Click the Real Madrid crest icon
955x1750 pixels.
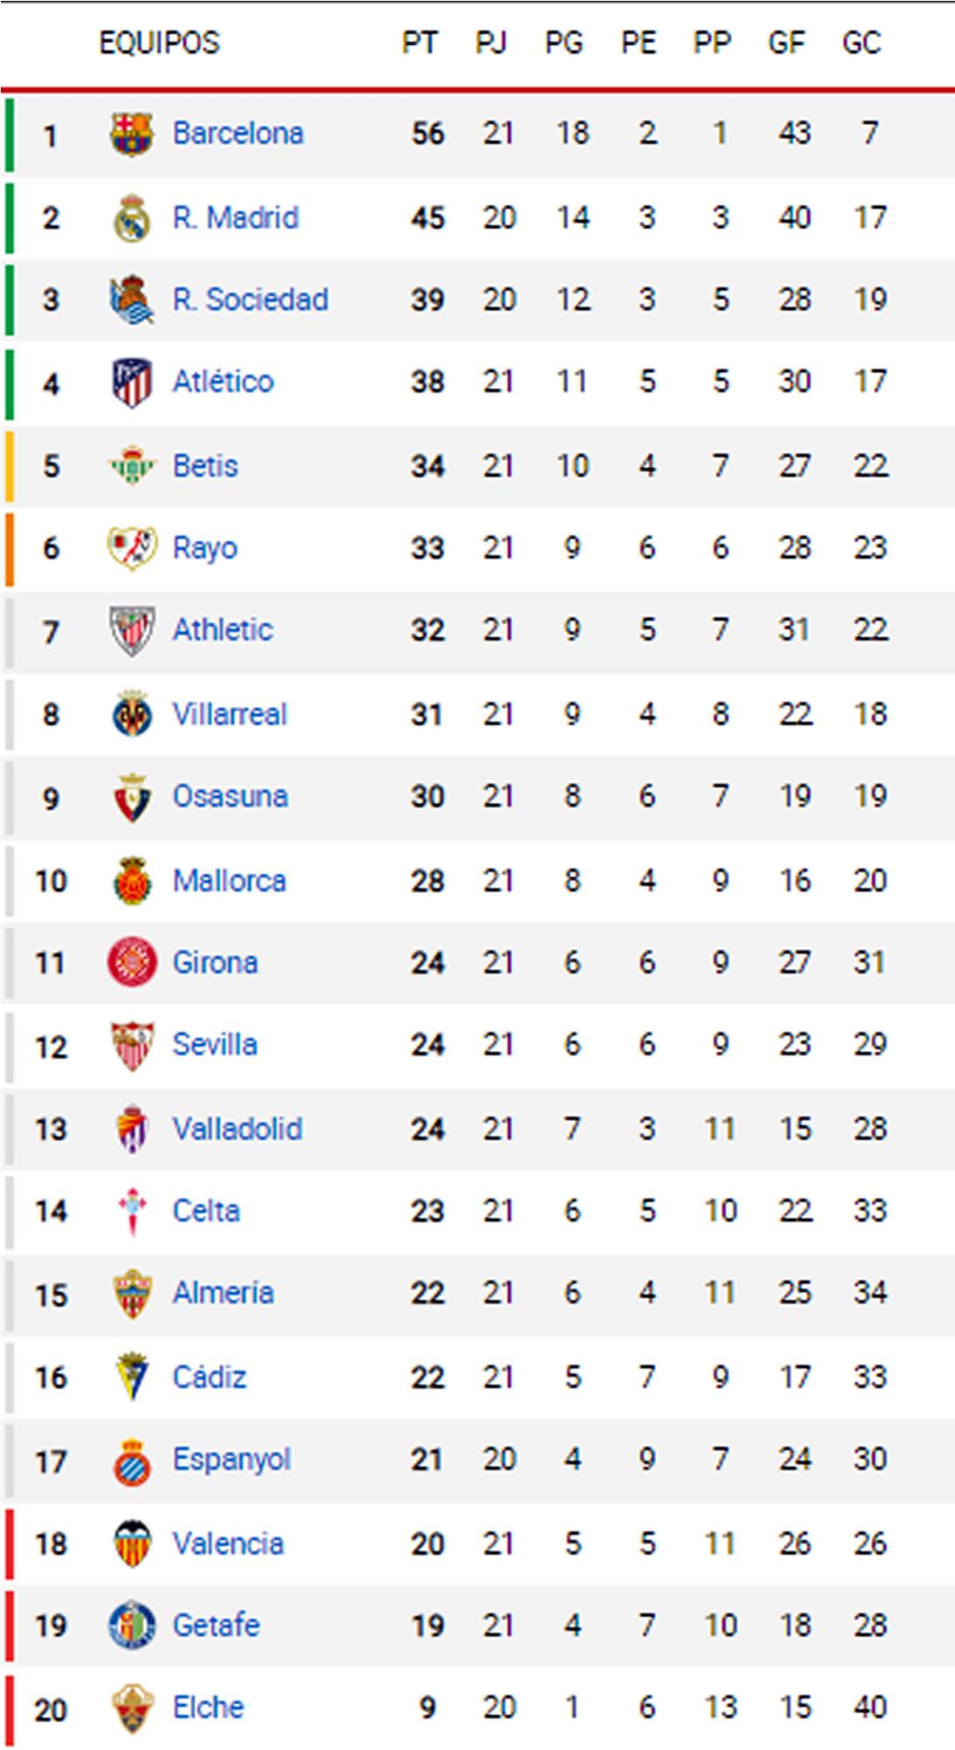132,218
